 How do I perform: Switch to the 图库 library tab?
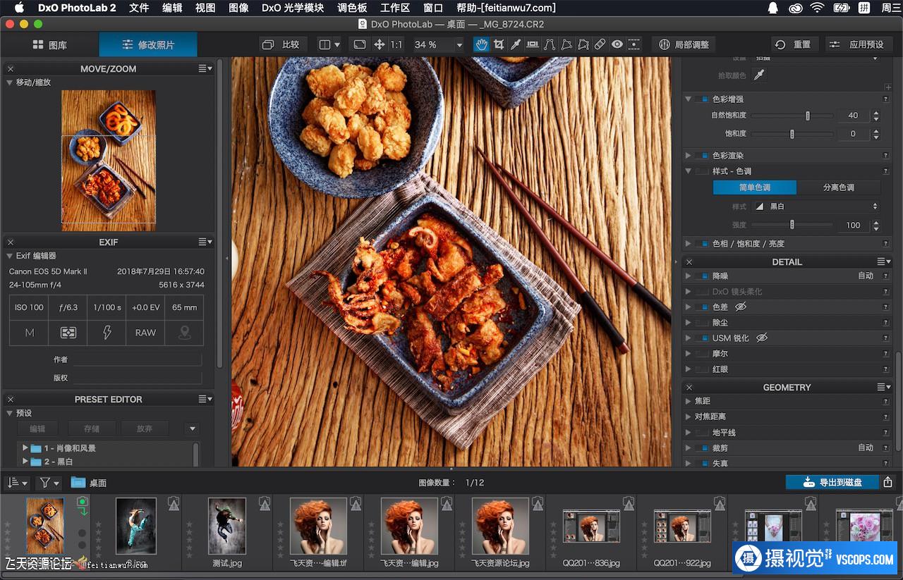point(50,44)
